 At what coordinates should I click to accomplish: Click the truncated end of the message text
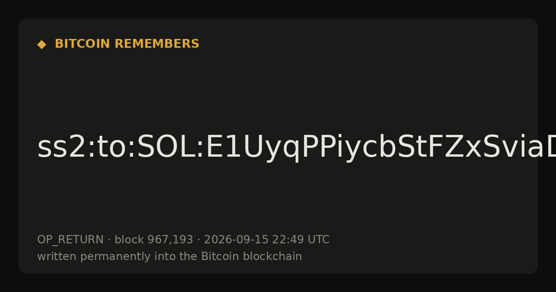547,148
